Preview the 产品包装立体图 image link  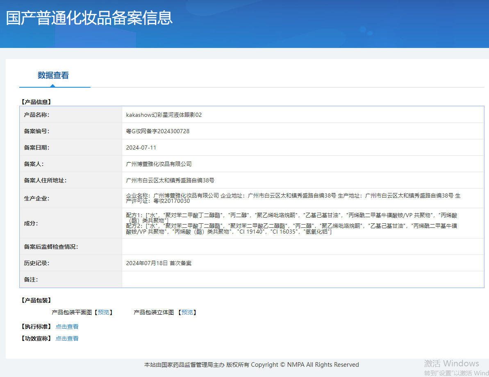click(x=187, y=312)
